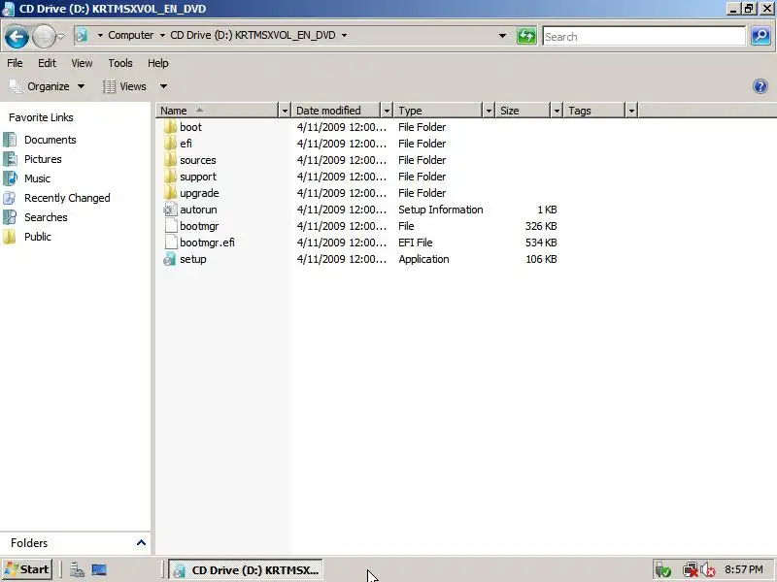
Task: Click the 'EFI File' type text
Action: click(x=416, y=242)
